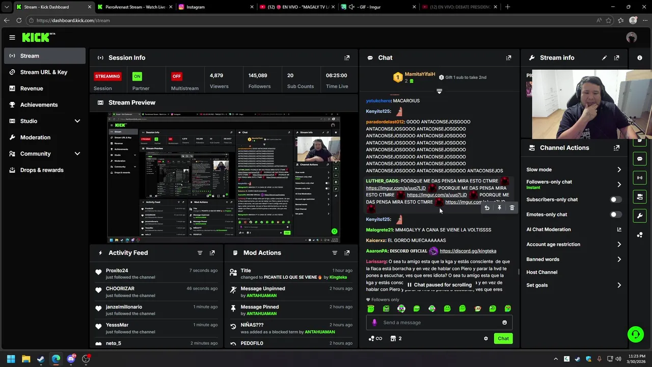
Task: Open Drops & rewards page
Action: coord(45,170)
